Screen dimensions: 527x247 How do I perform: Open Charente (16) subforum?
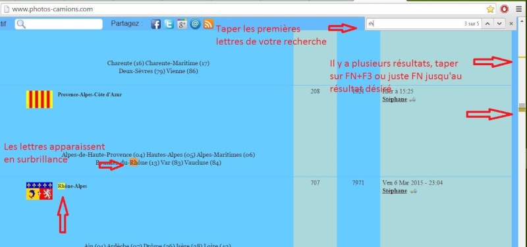click(125, 63)
